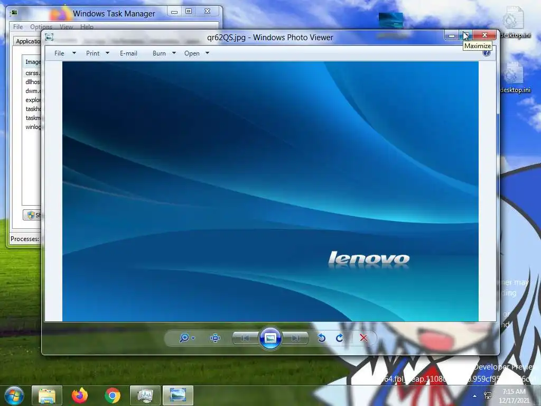Open the Help menu in Task Manager

click(87, 27)
